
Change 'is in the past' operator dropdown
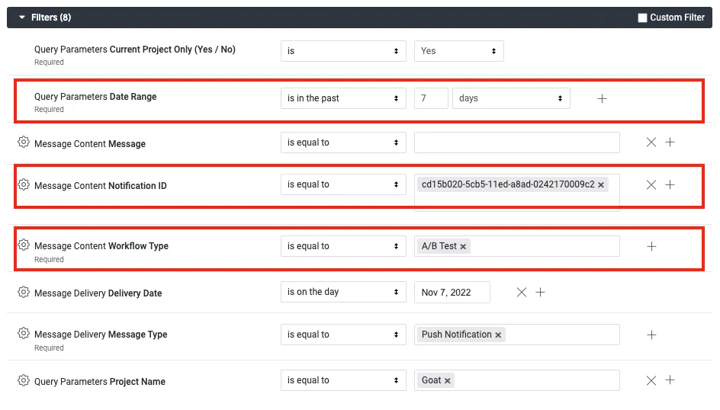(343, 98)
